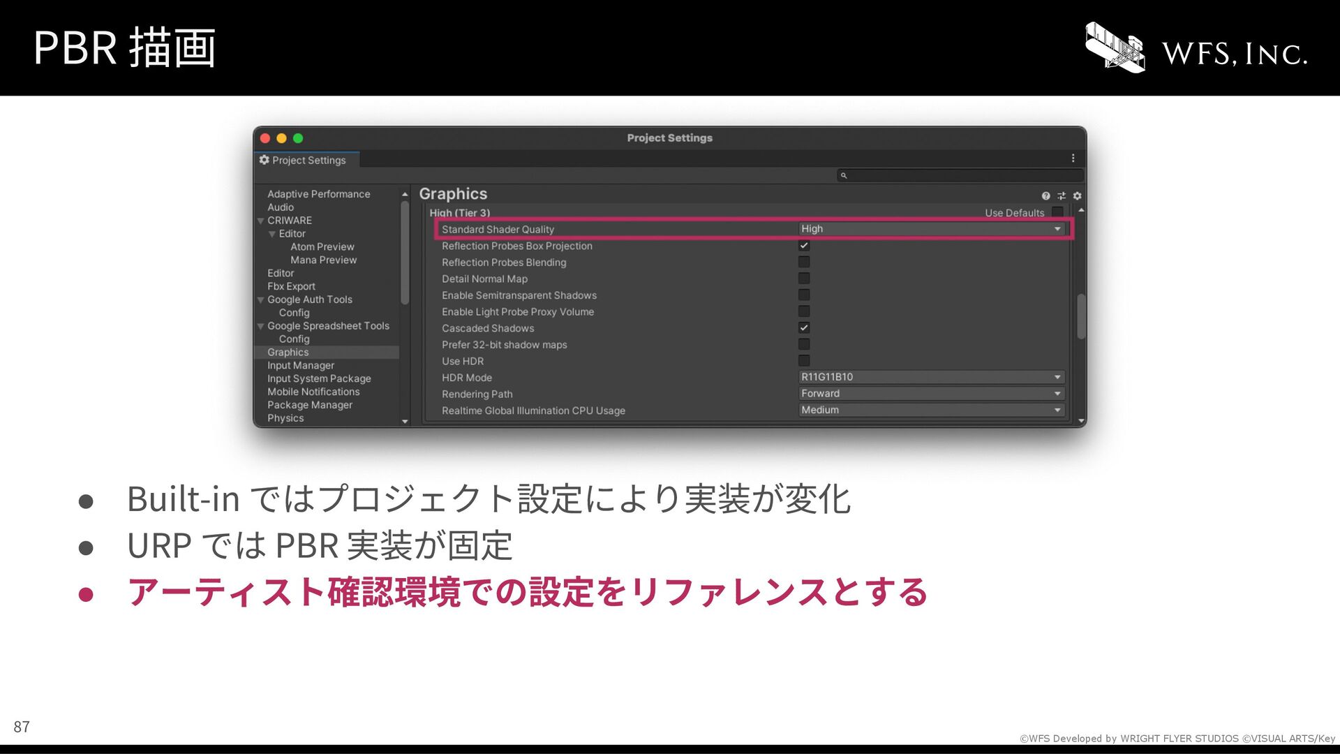1340x754 pixels.
Task: Click the search magnifier icon
Action: 844,176
